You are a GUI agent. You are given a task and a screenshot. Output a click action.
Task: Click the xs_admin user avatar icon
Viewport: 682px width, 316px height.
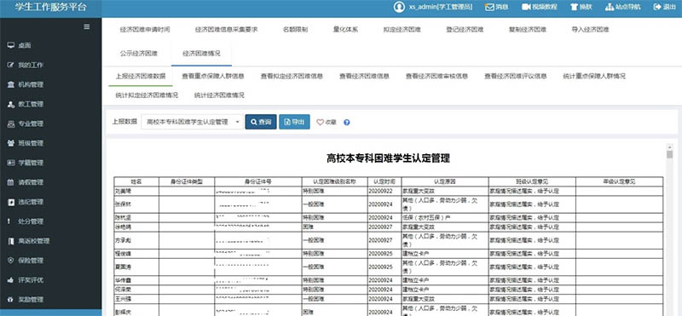point(399,7)
